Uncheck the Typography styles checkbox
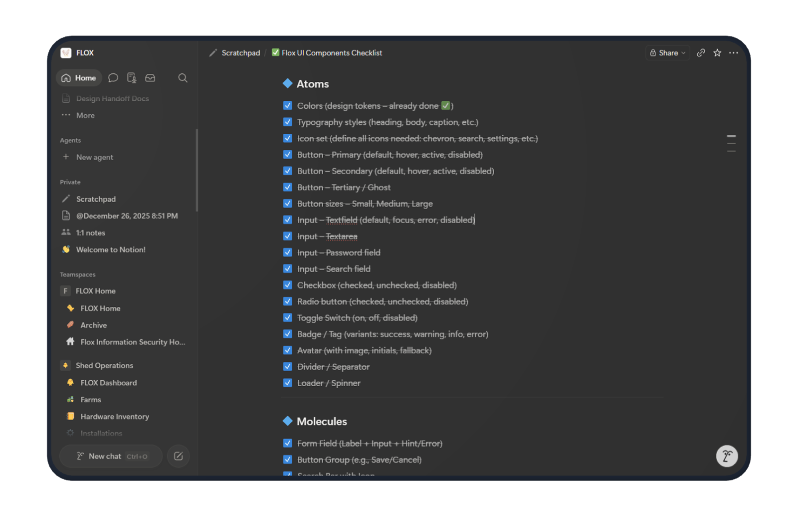Screen dimensions: 798x516 point(287,122)
